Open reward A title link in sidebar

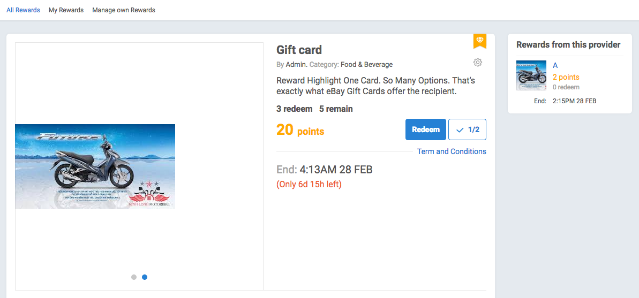click(x=555, y=65)
